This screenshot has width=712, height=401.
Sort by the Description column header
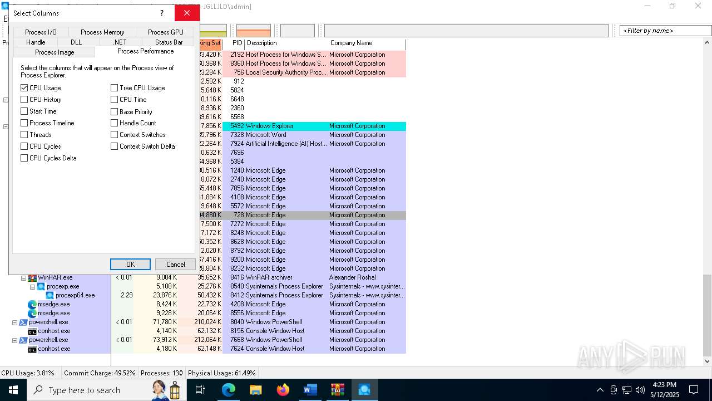[x=286, y=43]
